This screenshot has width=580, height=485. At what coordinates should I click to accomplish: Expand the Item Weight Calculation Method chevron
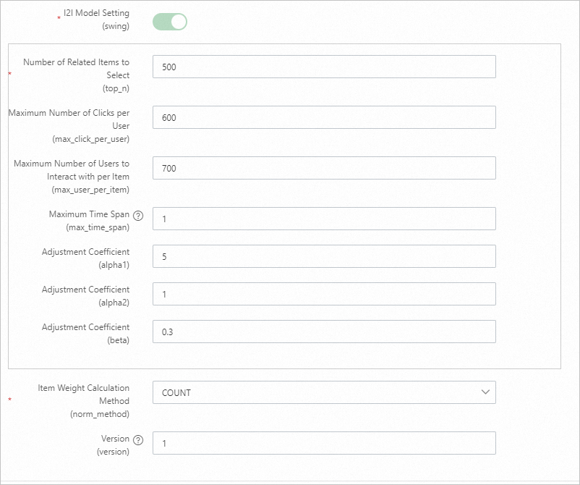pos(485,392)
